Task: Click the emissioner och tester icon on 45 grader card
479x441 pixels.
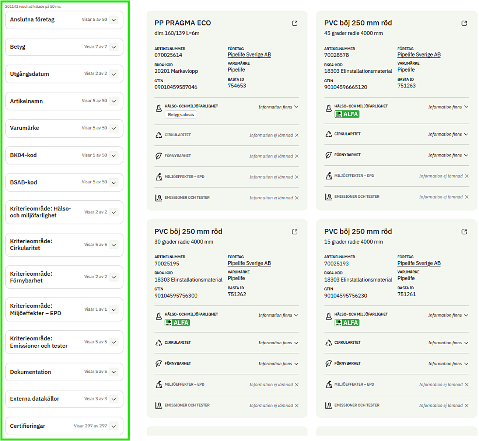Action: [x=329, y=197]
